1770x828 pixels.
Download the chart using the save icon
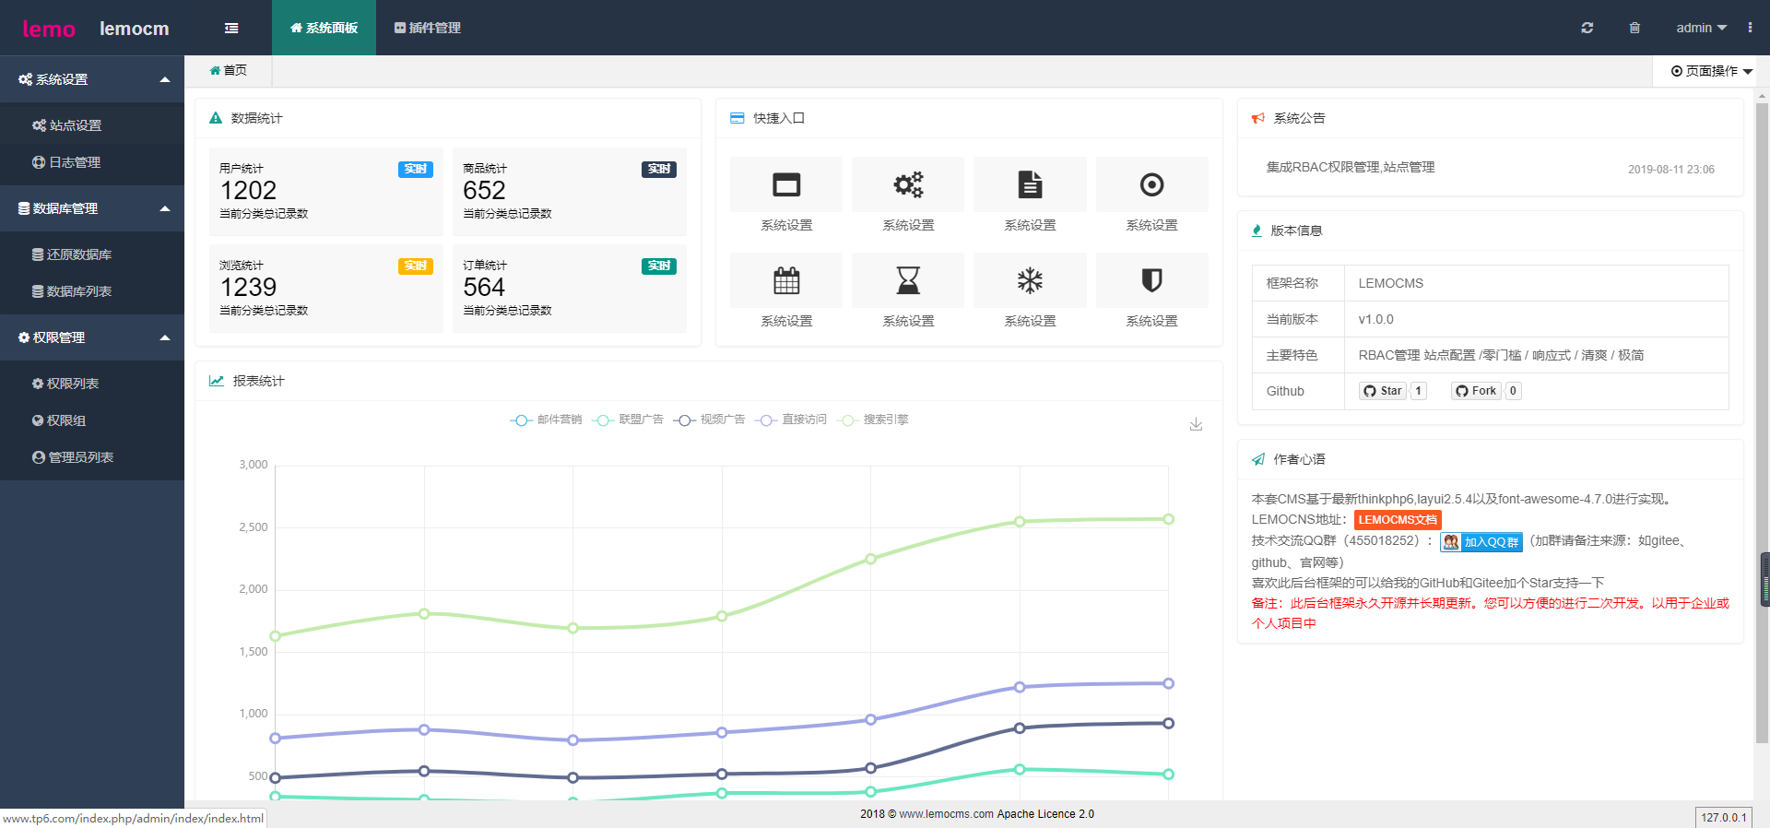1196,424
